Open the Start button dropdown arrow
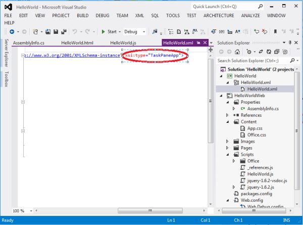 click(x=120, y=32)
